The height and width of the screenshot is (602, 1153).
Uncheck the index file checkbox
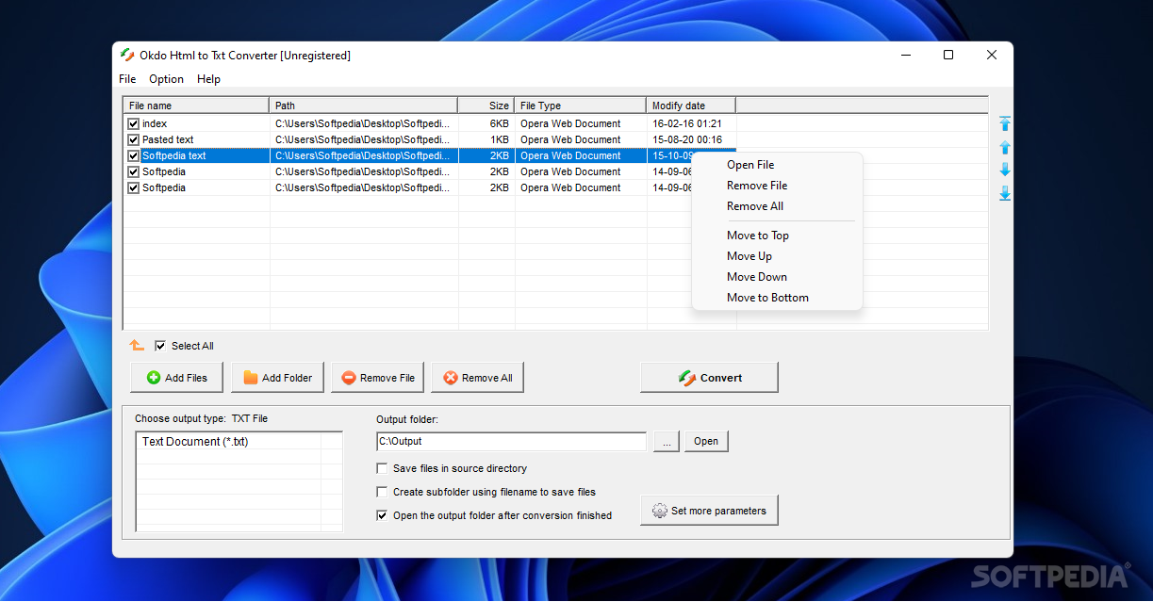click(x=133, y=123)
